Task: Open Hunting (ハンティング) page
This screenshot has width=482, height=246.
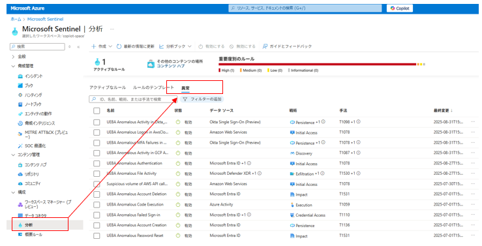Action: tap(30, 95)
